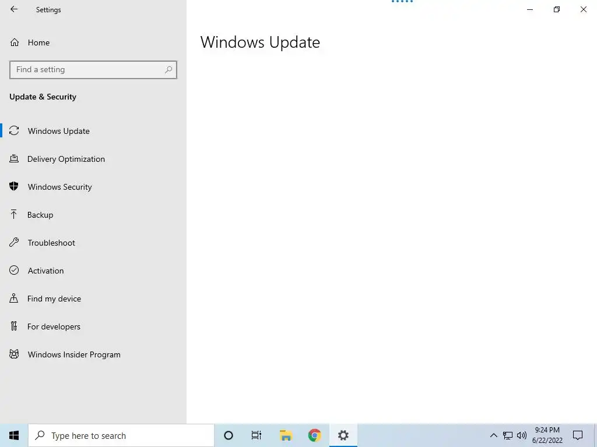Go to Backup settings
Image resolution: width=597 pixels, height=447 pixels.
tap(93, 215)
